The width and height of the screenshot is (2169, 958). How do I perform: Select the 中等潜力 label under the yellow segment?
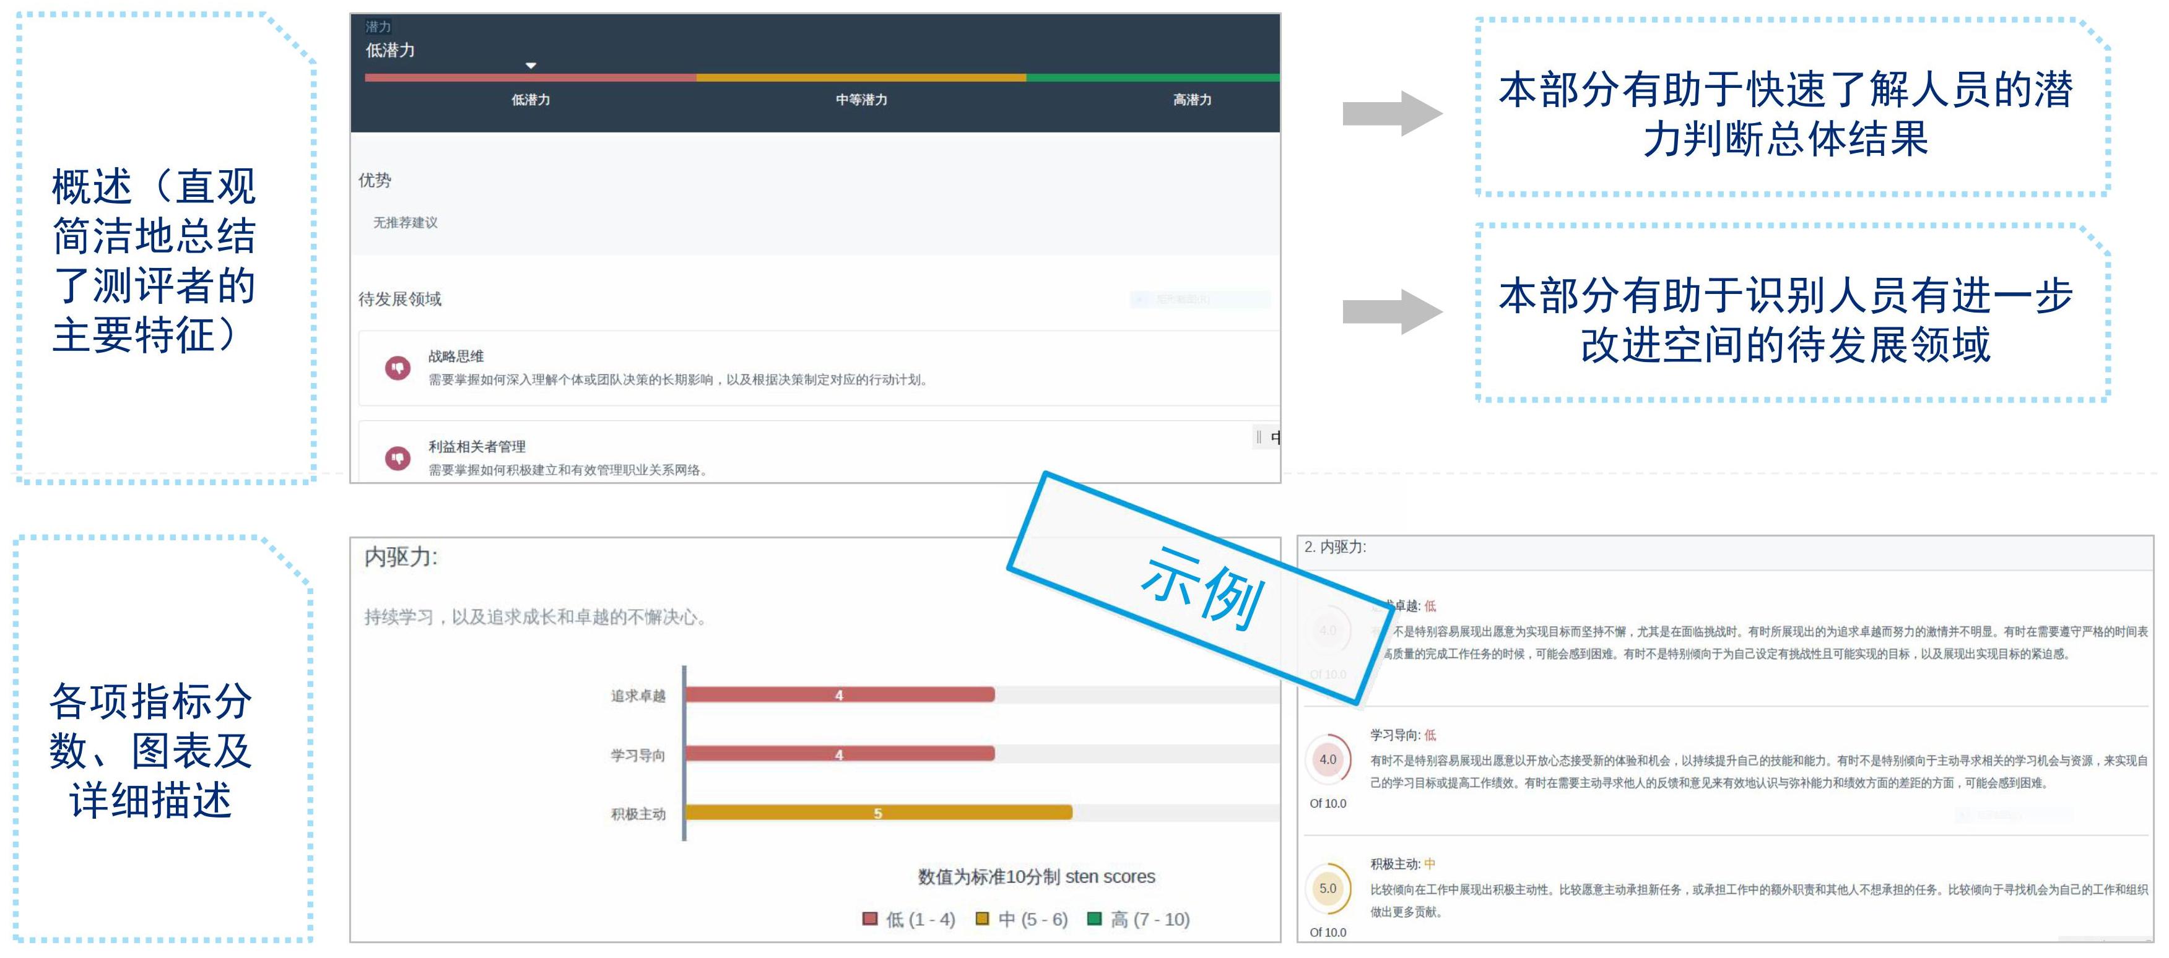[x=861, y=100]
